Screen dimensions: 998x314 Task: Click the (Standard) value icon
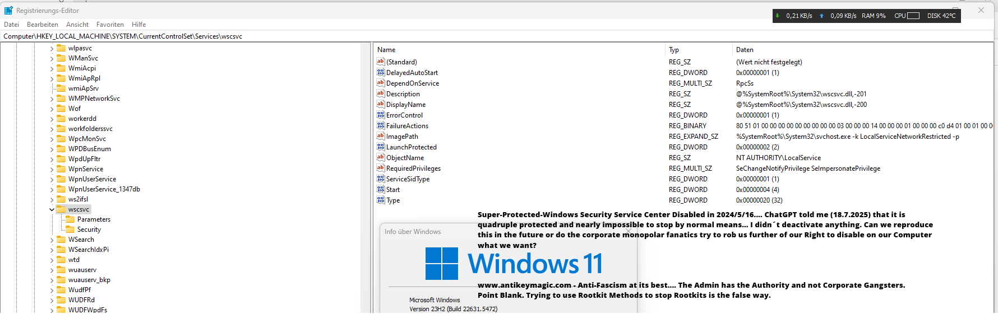pyautogui.click(x=381, y=62)
